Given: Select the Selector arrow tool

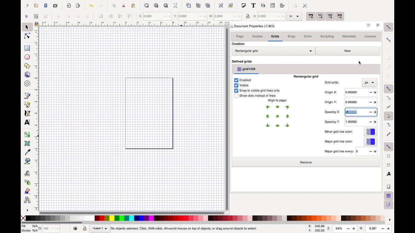Looking at the screenshot, I should coord(27,27).
